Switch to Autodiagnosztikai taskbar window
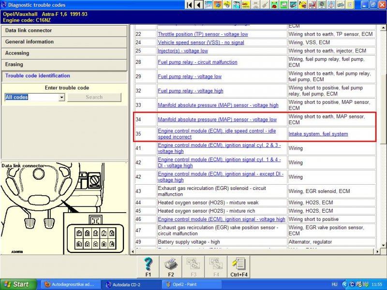Image resolution: width=387 pixels, height=290 pixels. 70,284
